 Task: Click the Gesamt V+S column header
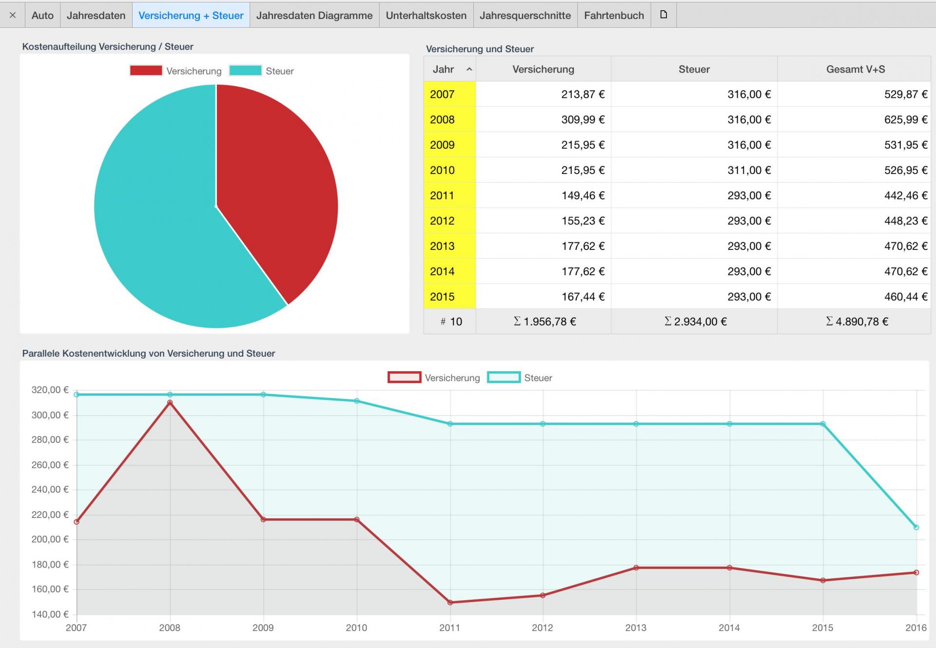(x=855, y=69)
